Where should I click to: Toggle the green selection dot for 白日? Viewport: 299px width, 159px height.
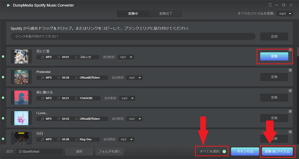[x=3, y=139]
